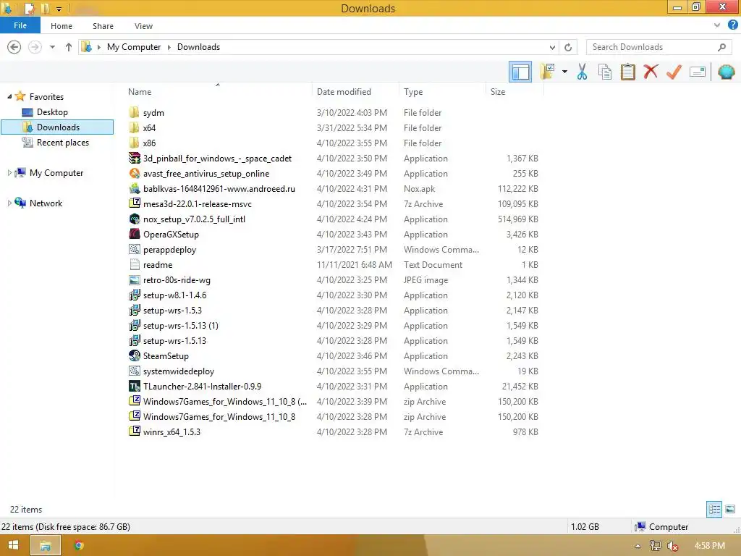Viewport: 741px width, 556px height.
Task: Click the muted volume tray icon
Action: tap(672, 546)
